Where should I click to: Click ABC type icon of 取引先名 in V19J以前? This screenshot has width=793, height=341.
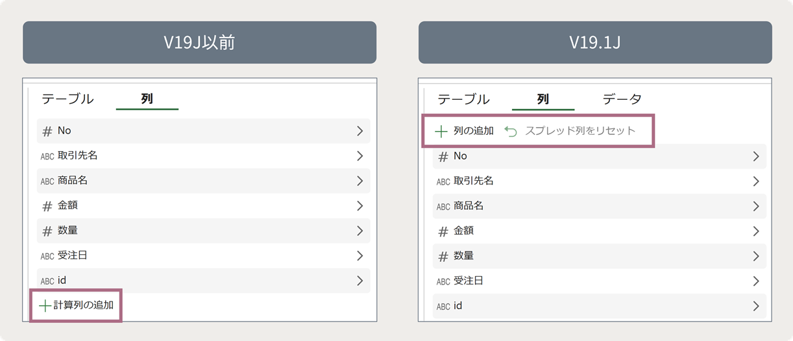tap(47, 156)
